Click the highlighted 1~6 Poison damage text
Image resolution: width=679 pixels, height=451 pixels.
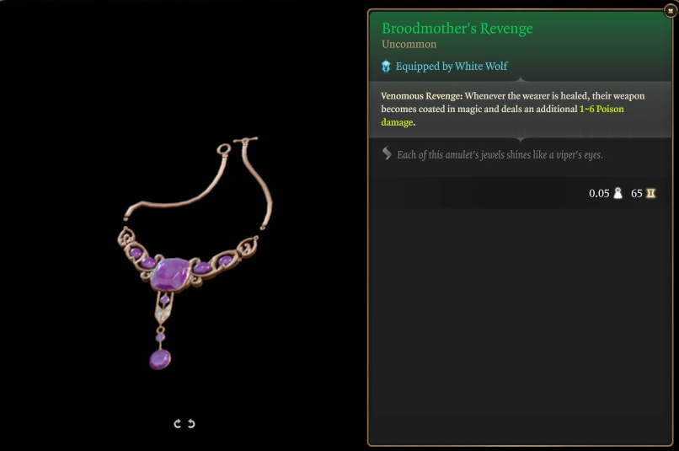502,115
